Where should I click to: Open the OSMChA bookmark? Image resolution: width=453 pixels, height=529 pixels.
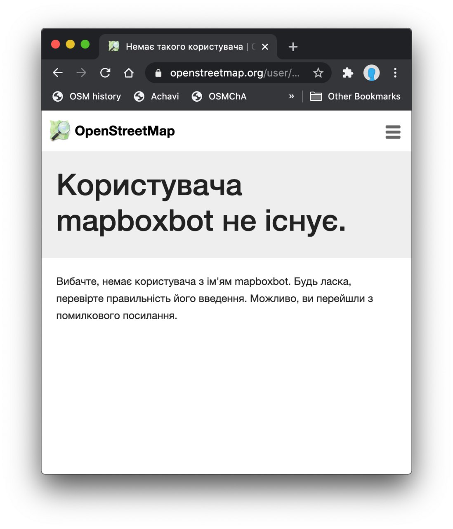point(219,96)
